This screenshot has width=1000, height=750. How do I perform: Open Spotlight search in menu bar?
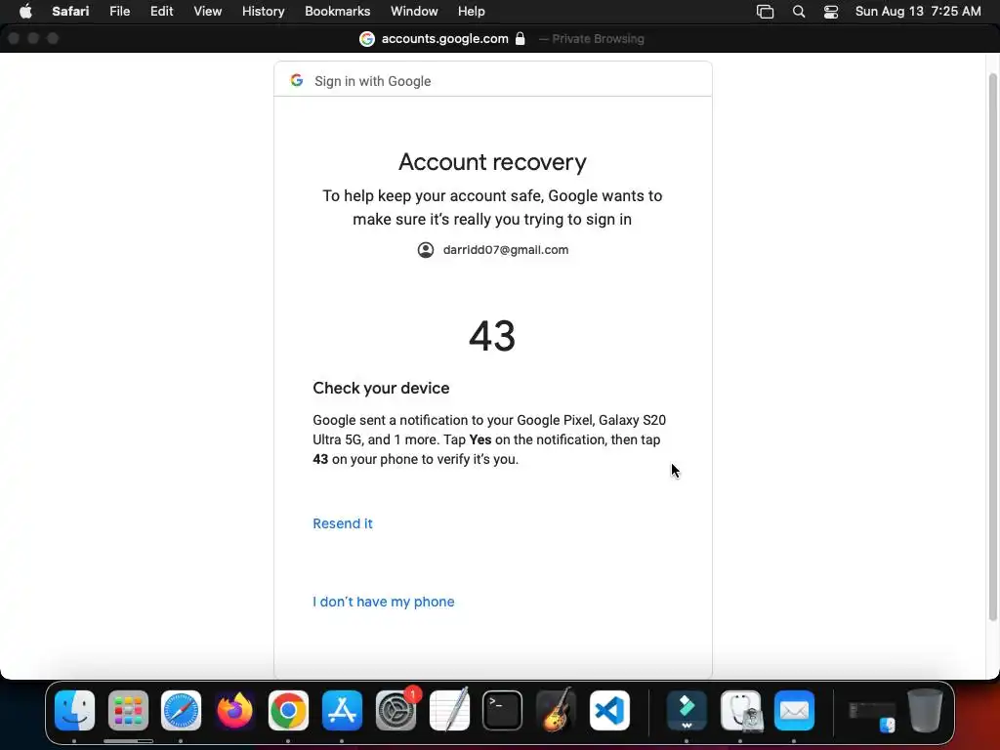click(x=799, y=12)
